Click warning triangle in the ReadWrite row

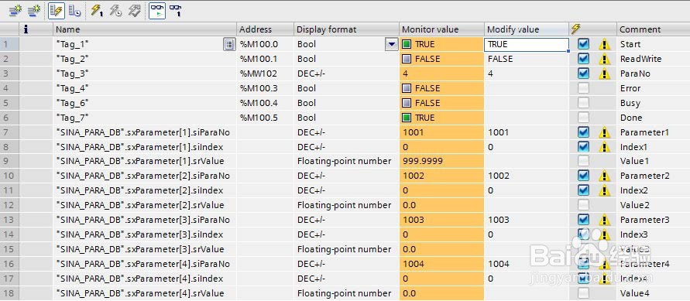click(x=605, y=59)
